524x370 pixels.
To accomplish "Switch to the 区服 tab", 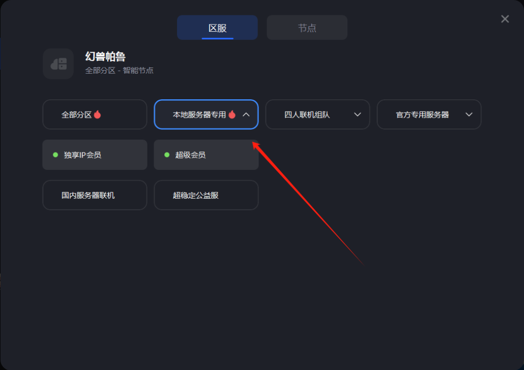I will (x=217, y=28).
